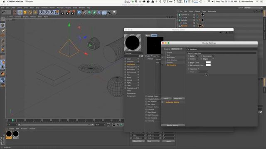
Task: Click the Effect button in Render Settings
Action: (x=166, y=99)
